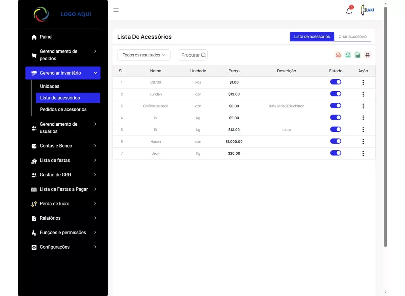
Task: Open the action menu for Kundan
Action: pos(363,94)
